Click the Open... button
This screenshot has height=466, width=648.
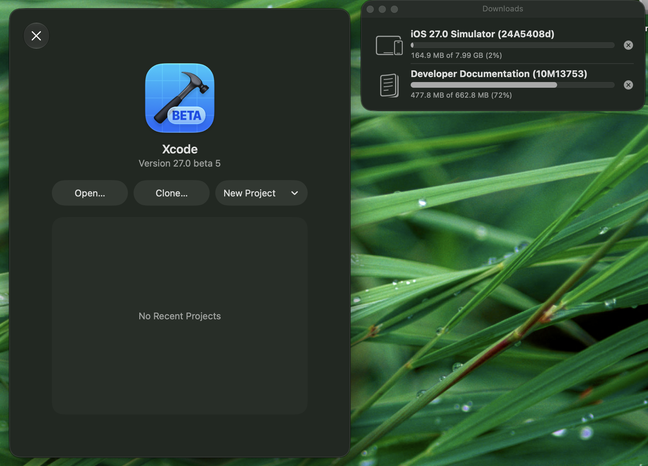[x=90, y=193]
